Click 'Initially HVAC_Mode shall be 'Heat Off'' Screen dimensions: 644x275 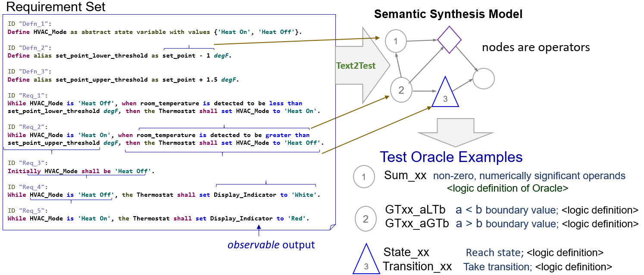click(81, 171)
